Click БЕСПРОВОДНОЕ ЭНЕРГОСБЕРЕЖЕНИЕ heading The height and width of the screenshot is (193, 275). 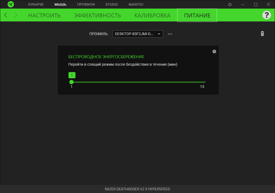(106, 57)
